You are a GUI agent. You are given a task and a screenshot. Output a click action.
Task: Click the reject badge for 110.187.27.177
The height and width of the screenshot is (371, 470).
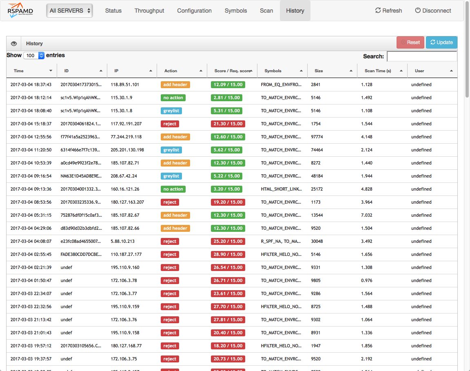point(170,254)
